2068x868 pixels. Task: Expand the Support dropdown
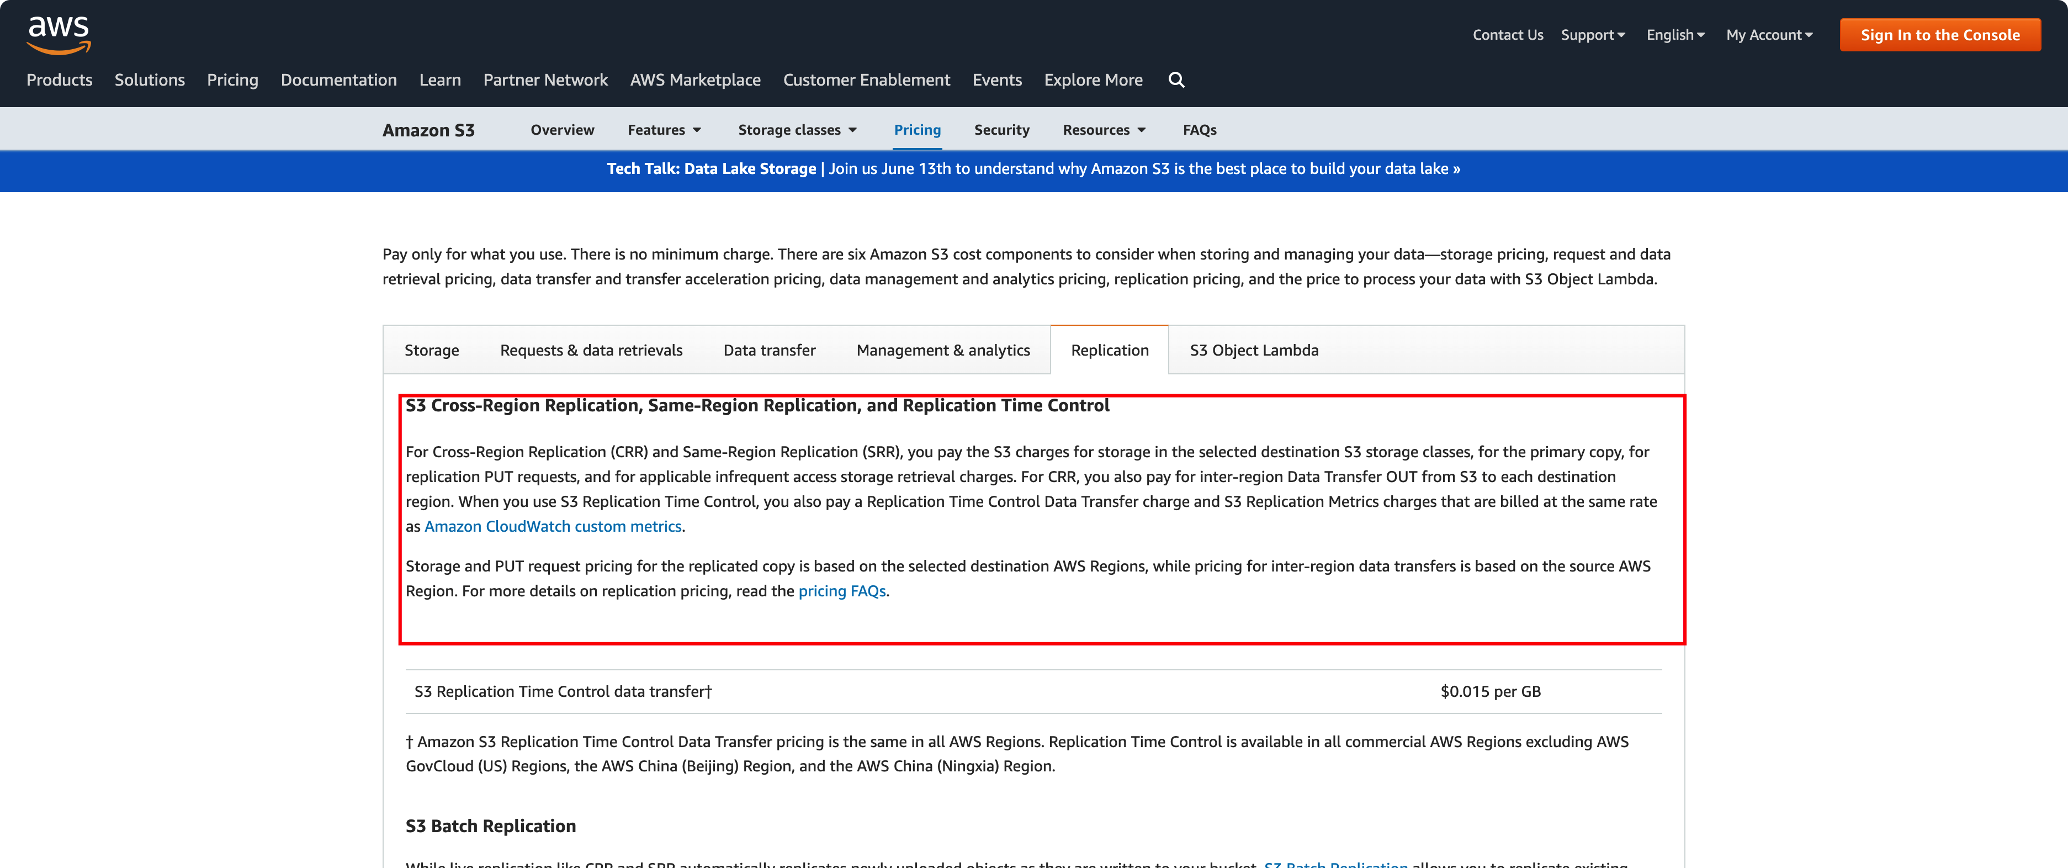coord(1593,35)
